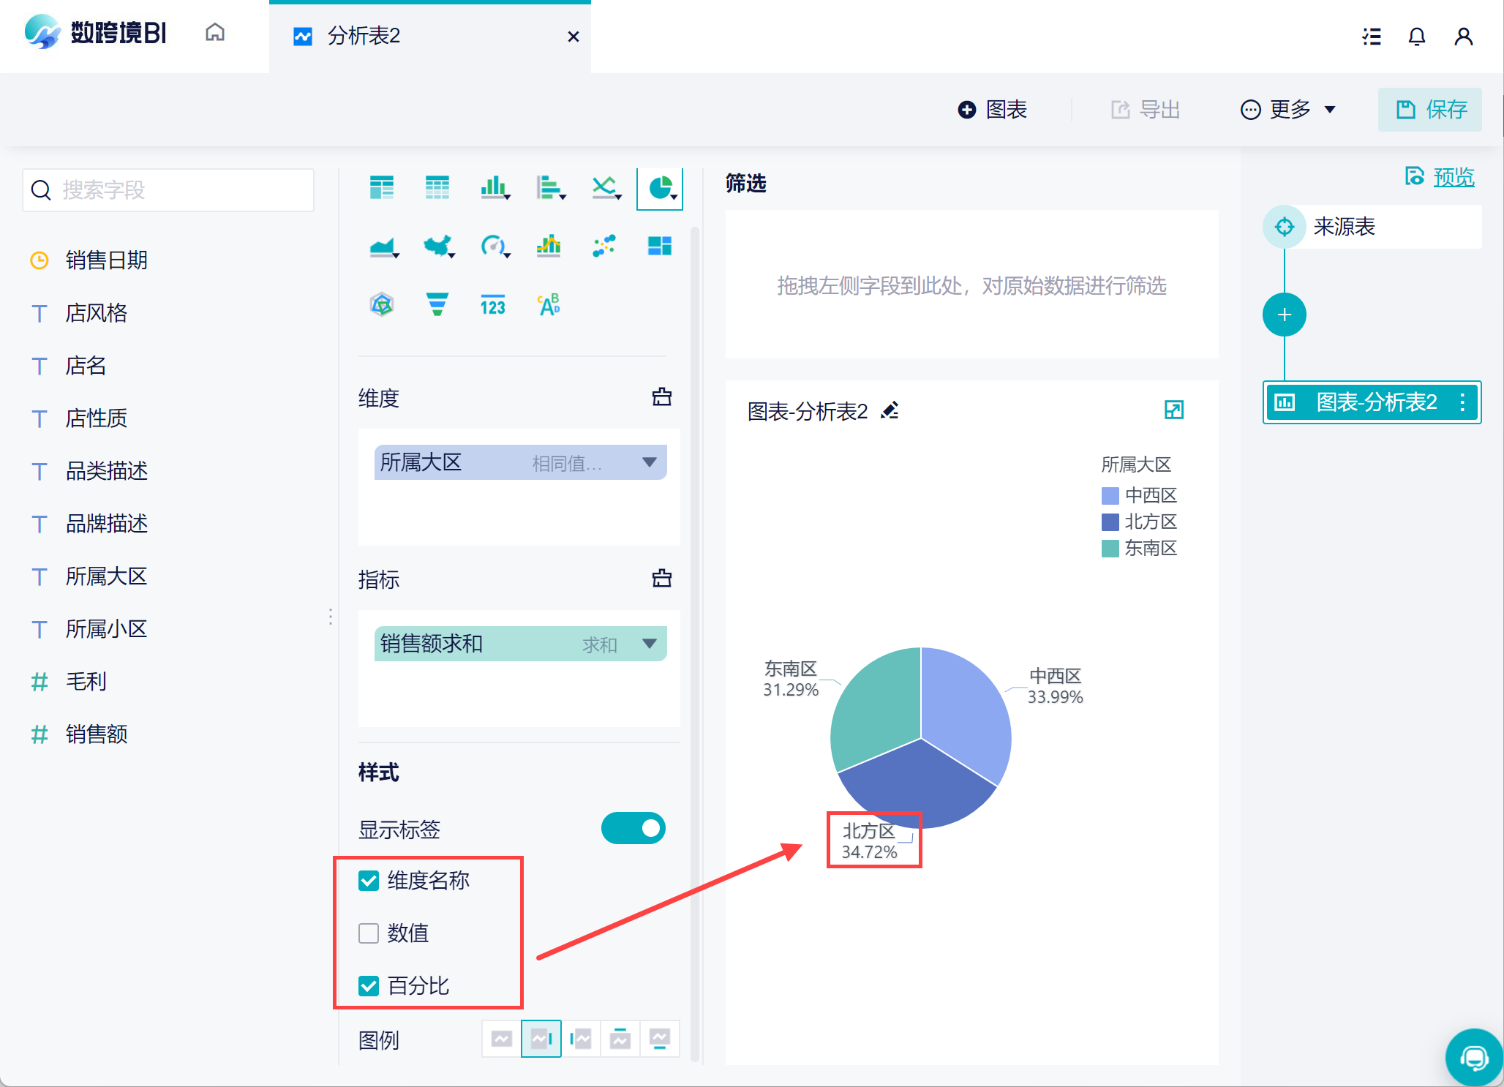Enable the 数值 checkbox
The image size is (1504, 1087).
coord(369,933)
